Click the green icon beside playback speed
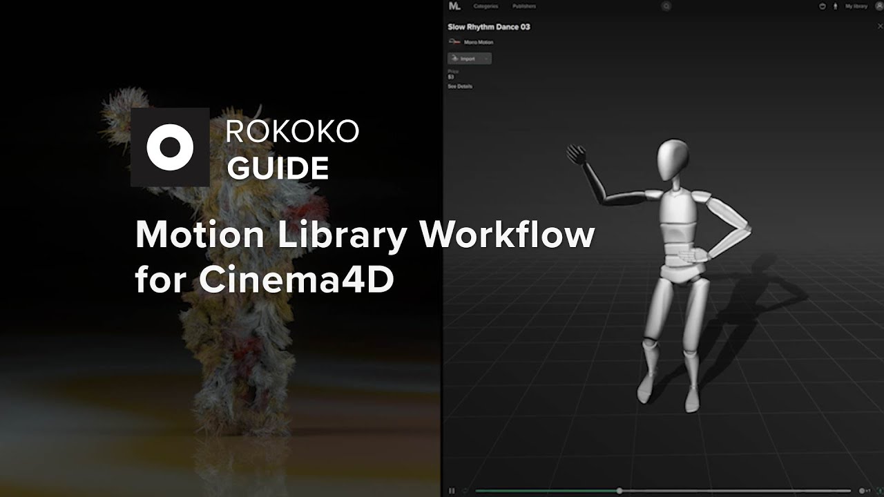This screenshot has height=497, width=884. [x=880, y=491]
